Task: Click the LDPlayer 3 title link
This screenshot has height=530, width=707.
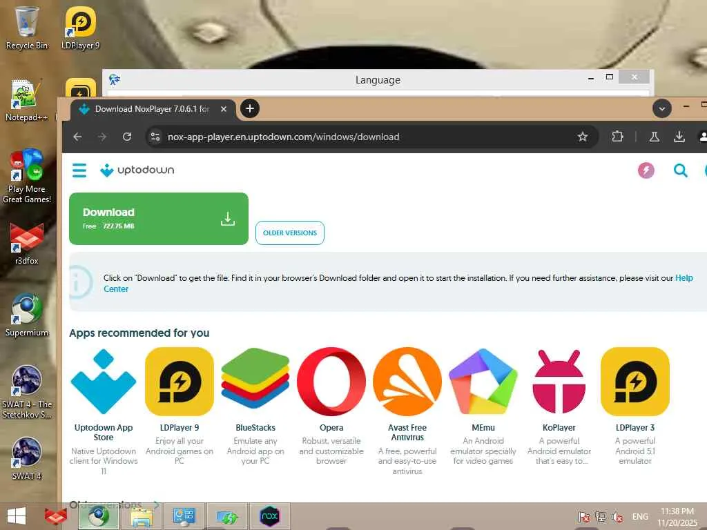Action: 635,428
